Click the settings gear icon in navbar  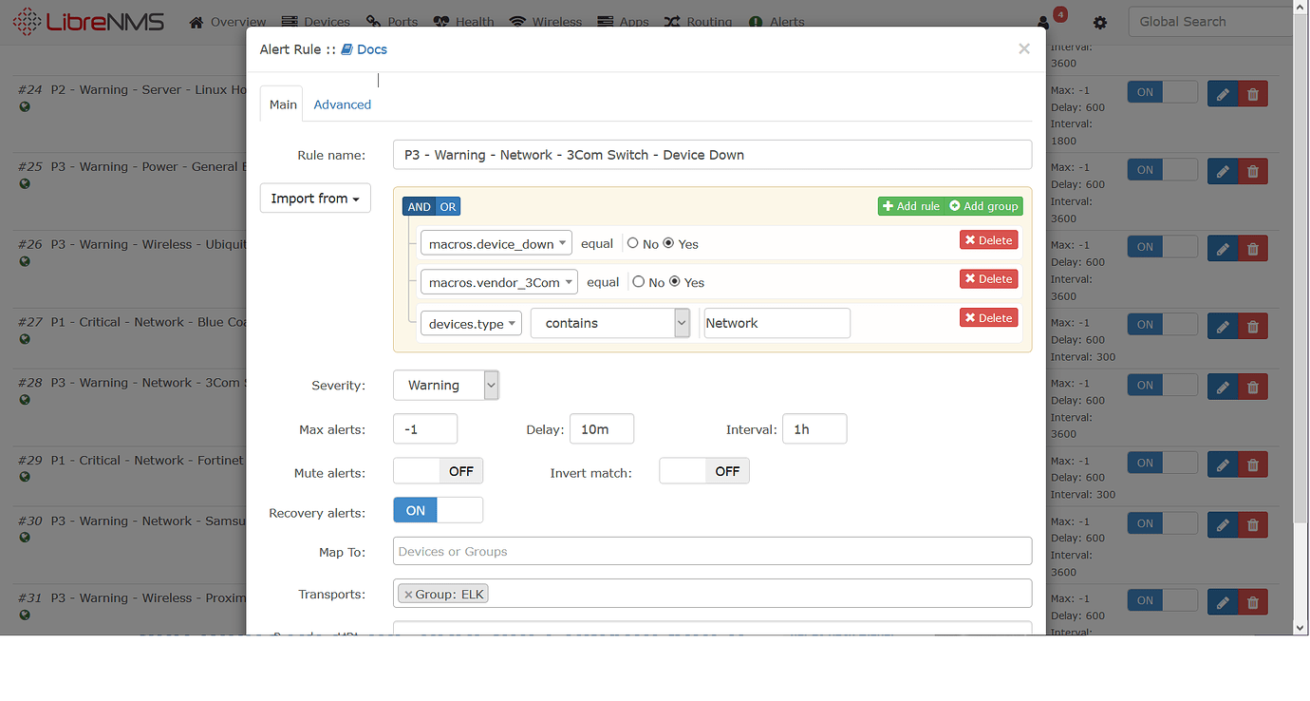pos(1100,22)
